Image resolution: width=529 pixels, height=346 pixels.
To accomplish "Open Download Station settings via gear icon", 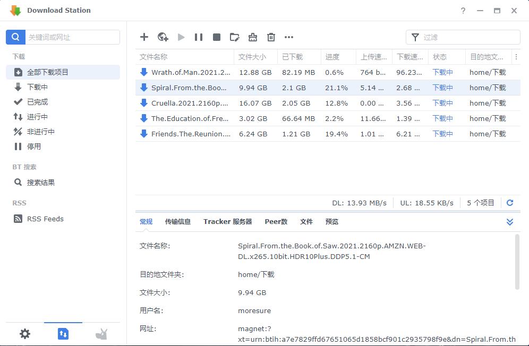I will [x=24, y=334].
